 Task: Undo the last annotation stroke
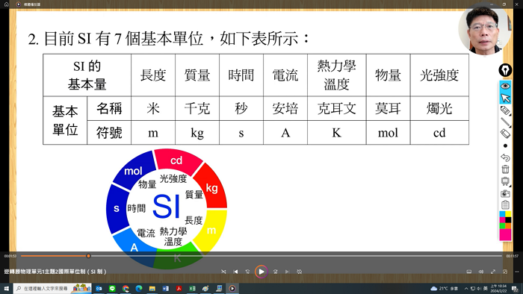coord(505,157)
